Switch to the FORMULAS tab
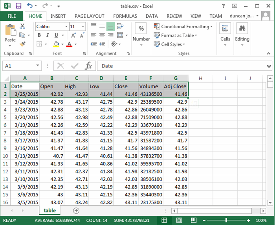This screenshot has width=275, height=225. pos(125,16)
